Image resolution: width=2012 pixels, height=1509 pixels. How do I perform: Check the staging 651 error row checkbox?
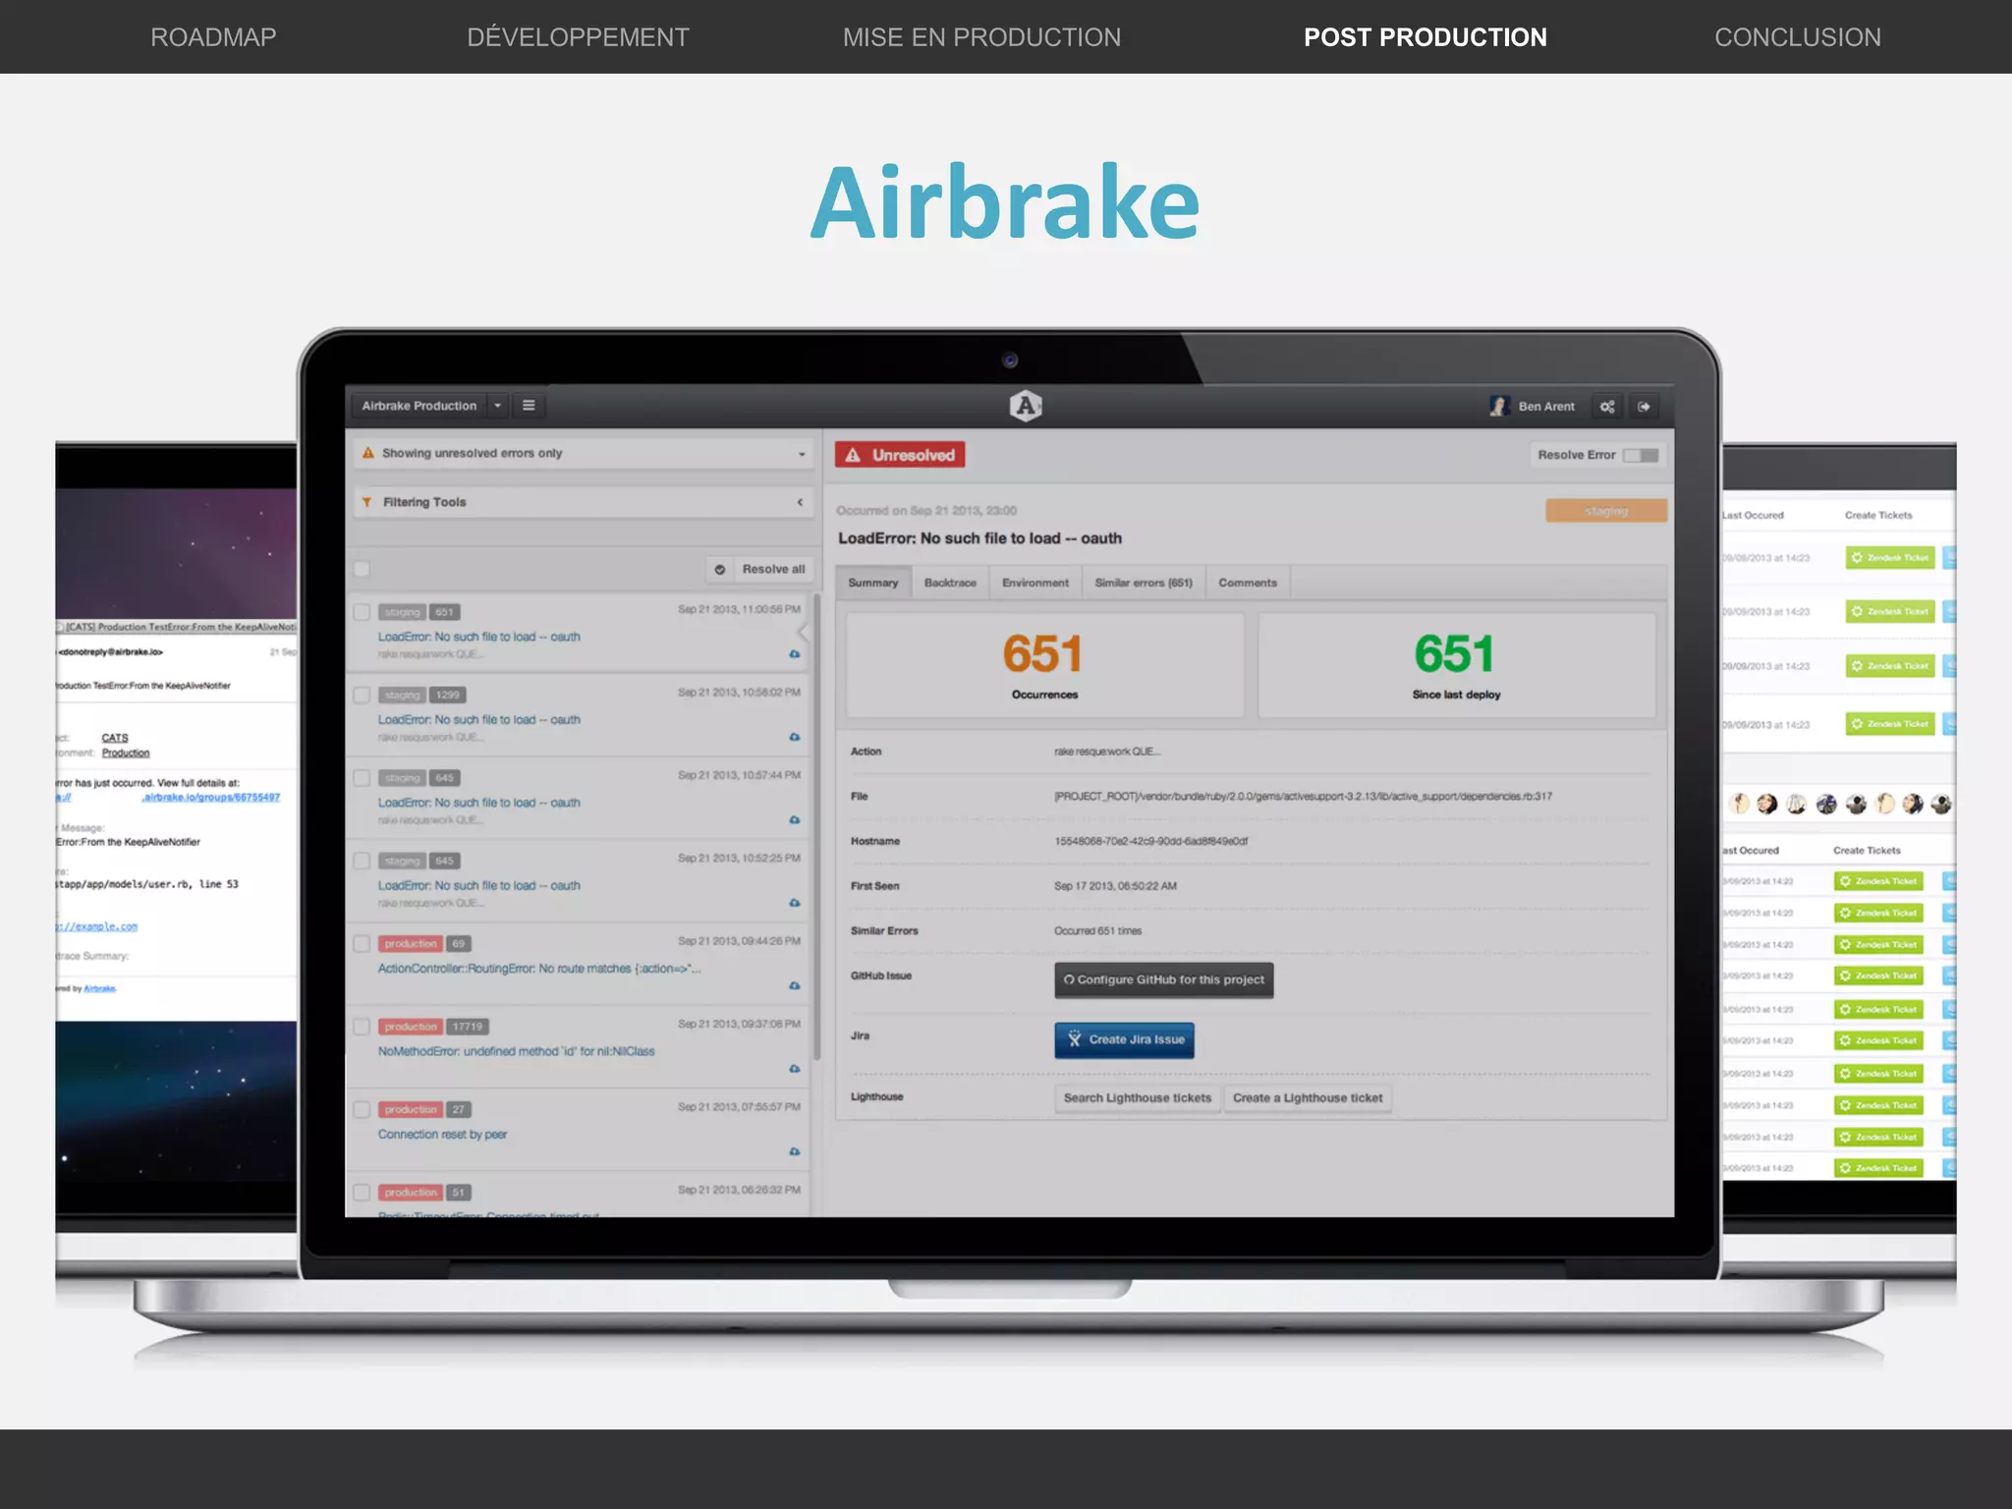[362, 612]
